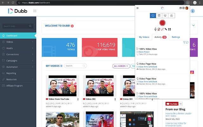Viewport: 203px width, 127px height.
Task: Click the four-dots grid icon
Action: (x=170, y=29)
